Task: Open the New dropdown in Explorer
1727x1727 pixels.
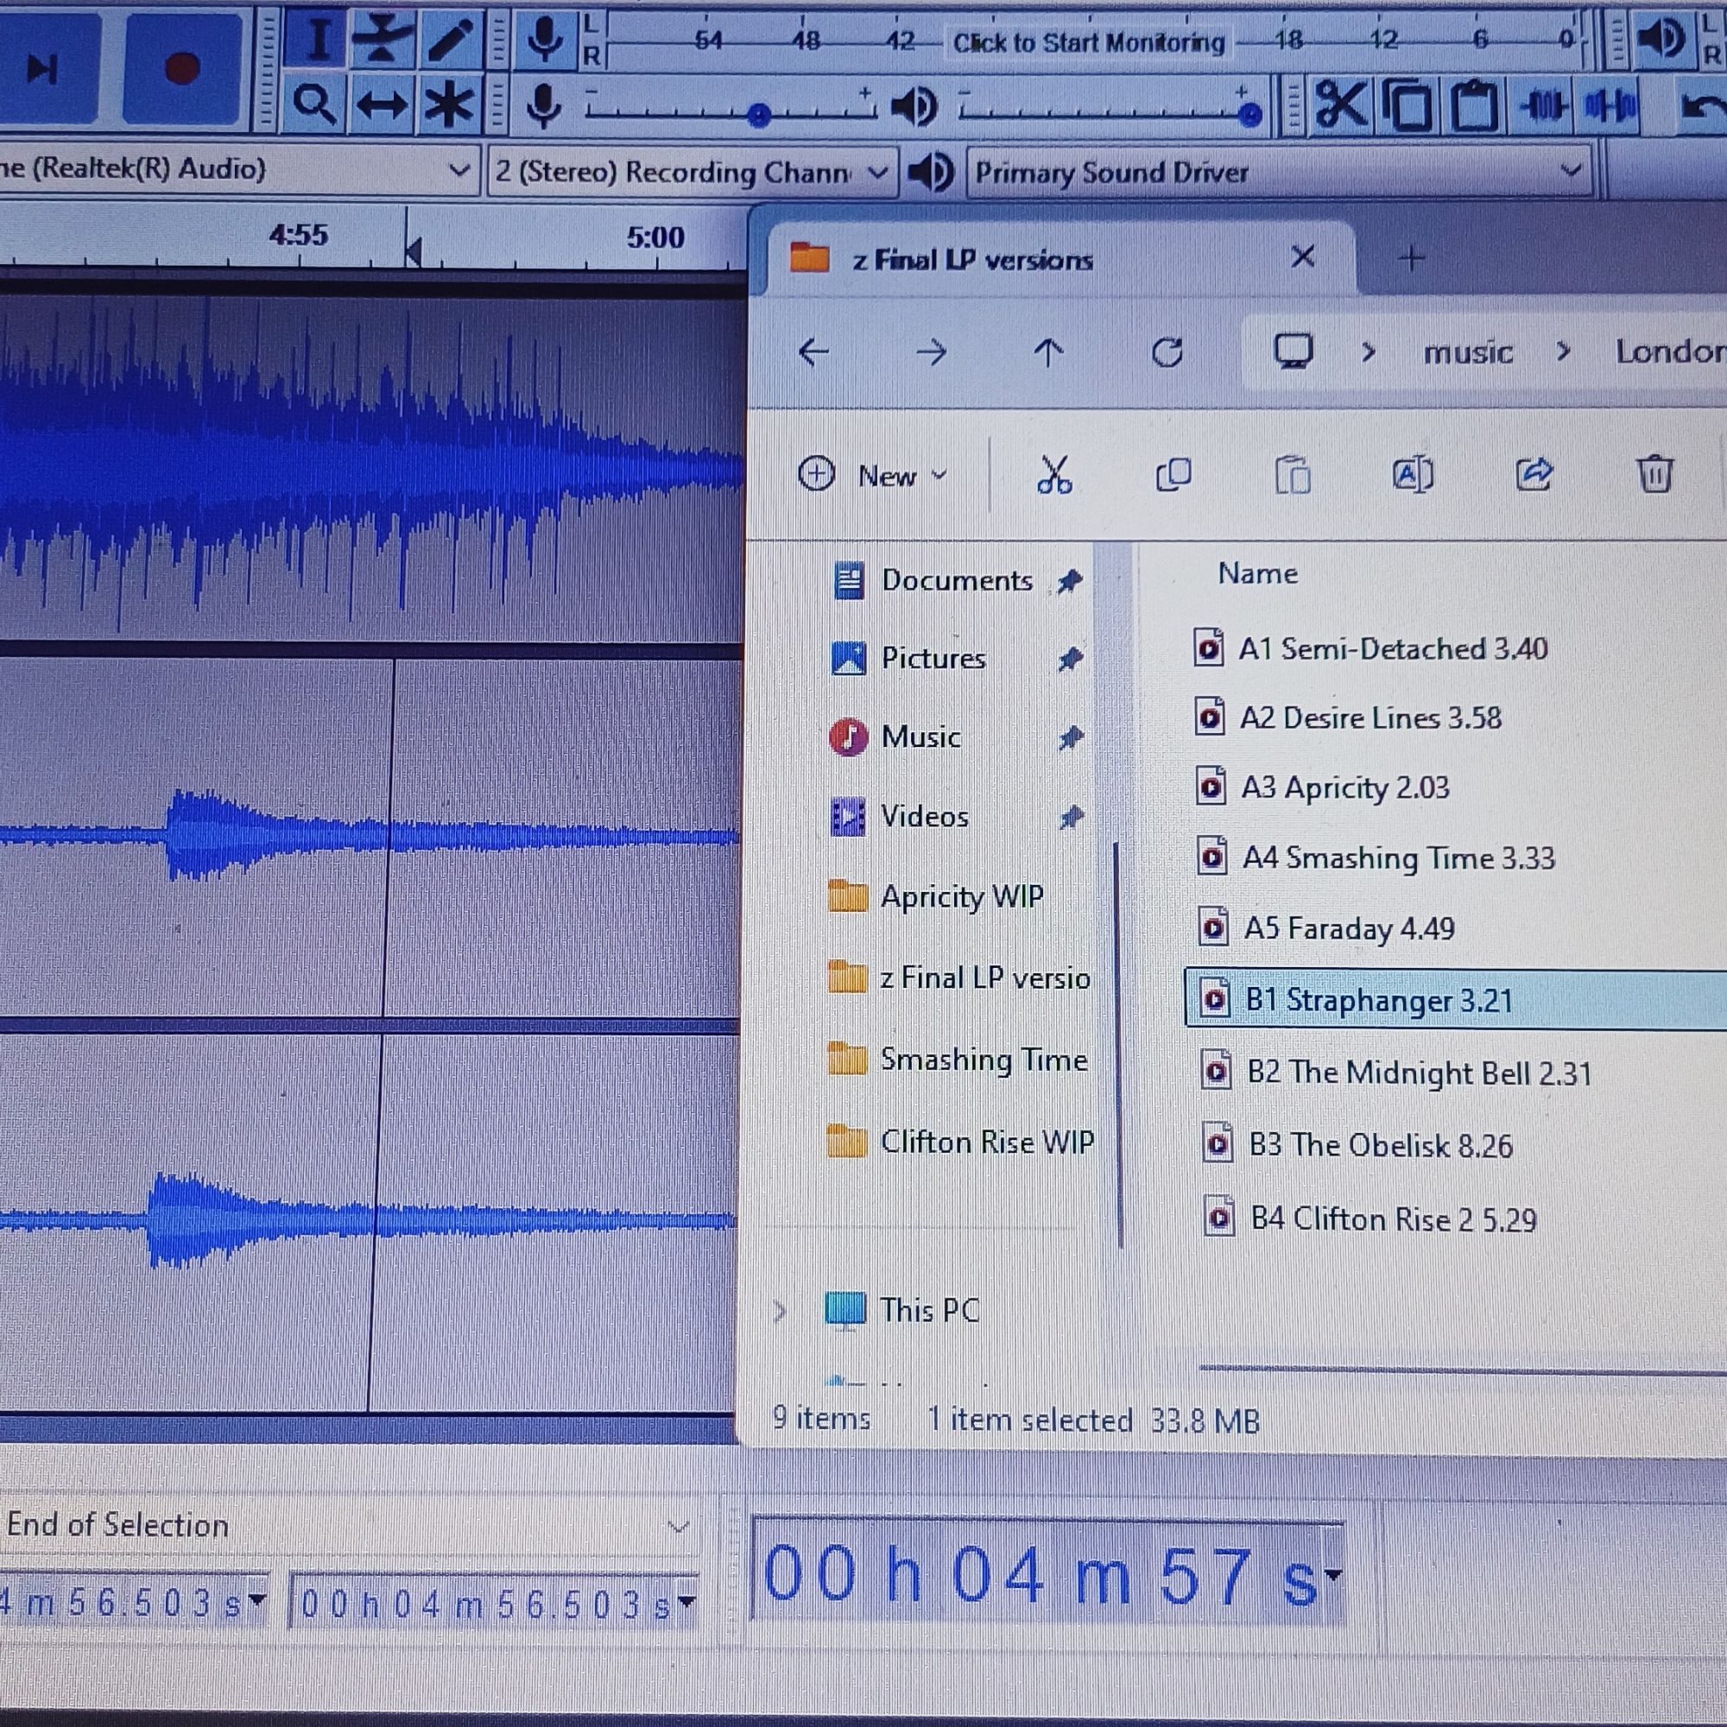Action: (871, 475)
